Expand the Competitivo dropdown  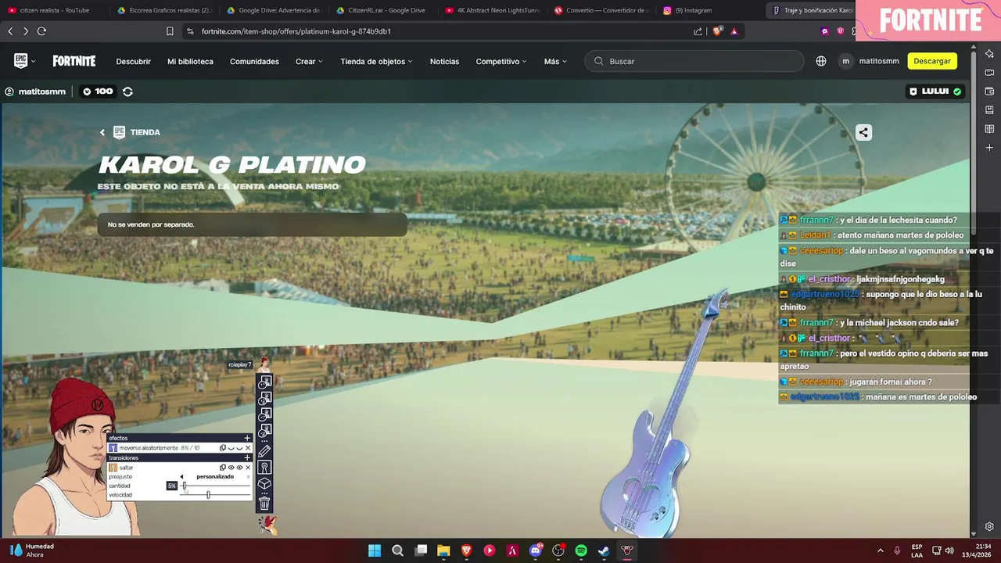pos(501,61)
